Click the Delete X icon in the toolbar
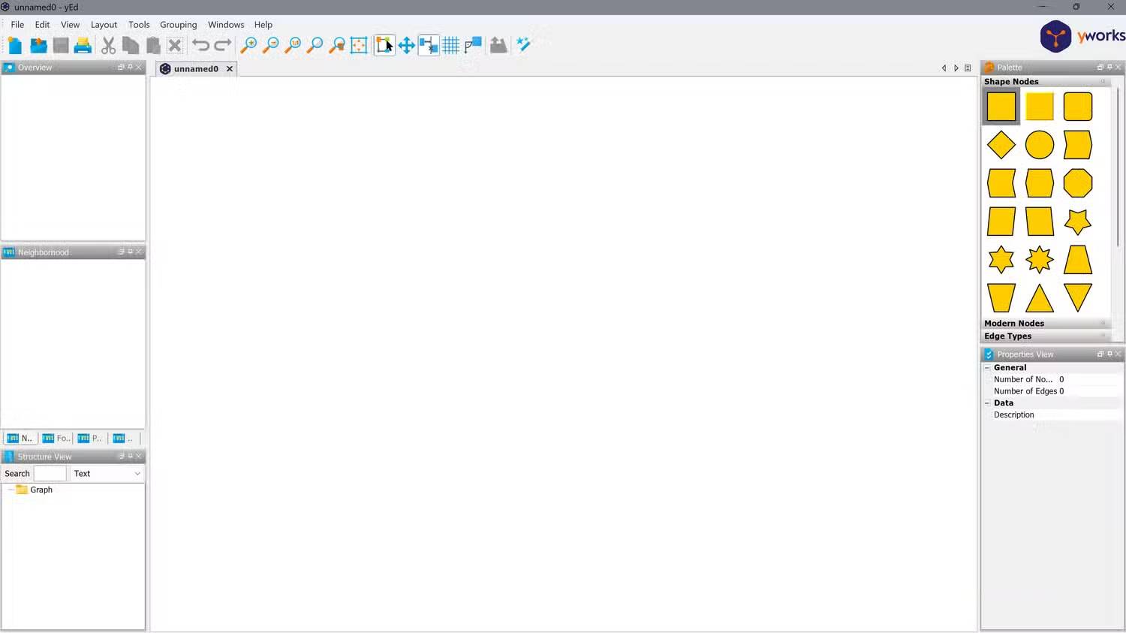The width and height of the screenshot is (1126, 633). pos(175,46)
